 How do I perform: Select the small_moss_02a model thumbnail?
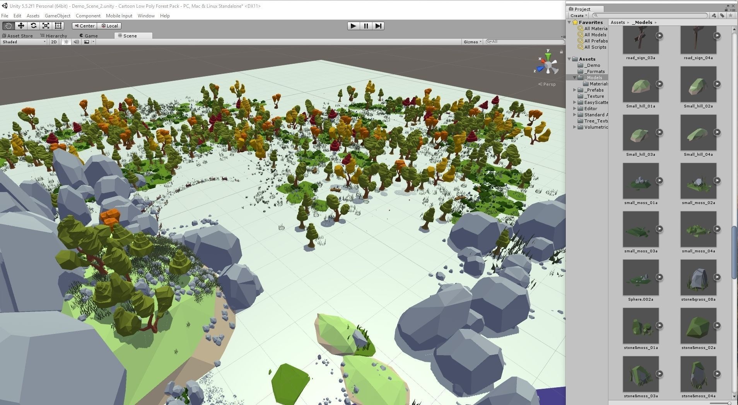698,181
